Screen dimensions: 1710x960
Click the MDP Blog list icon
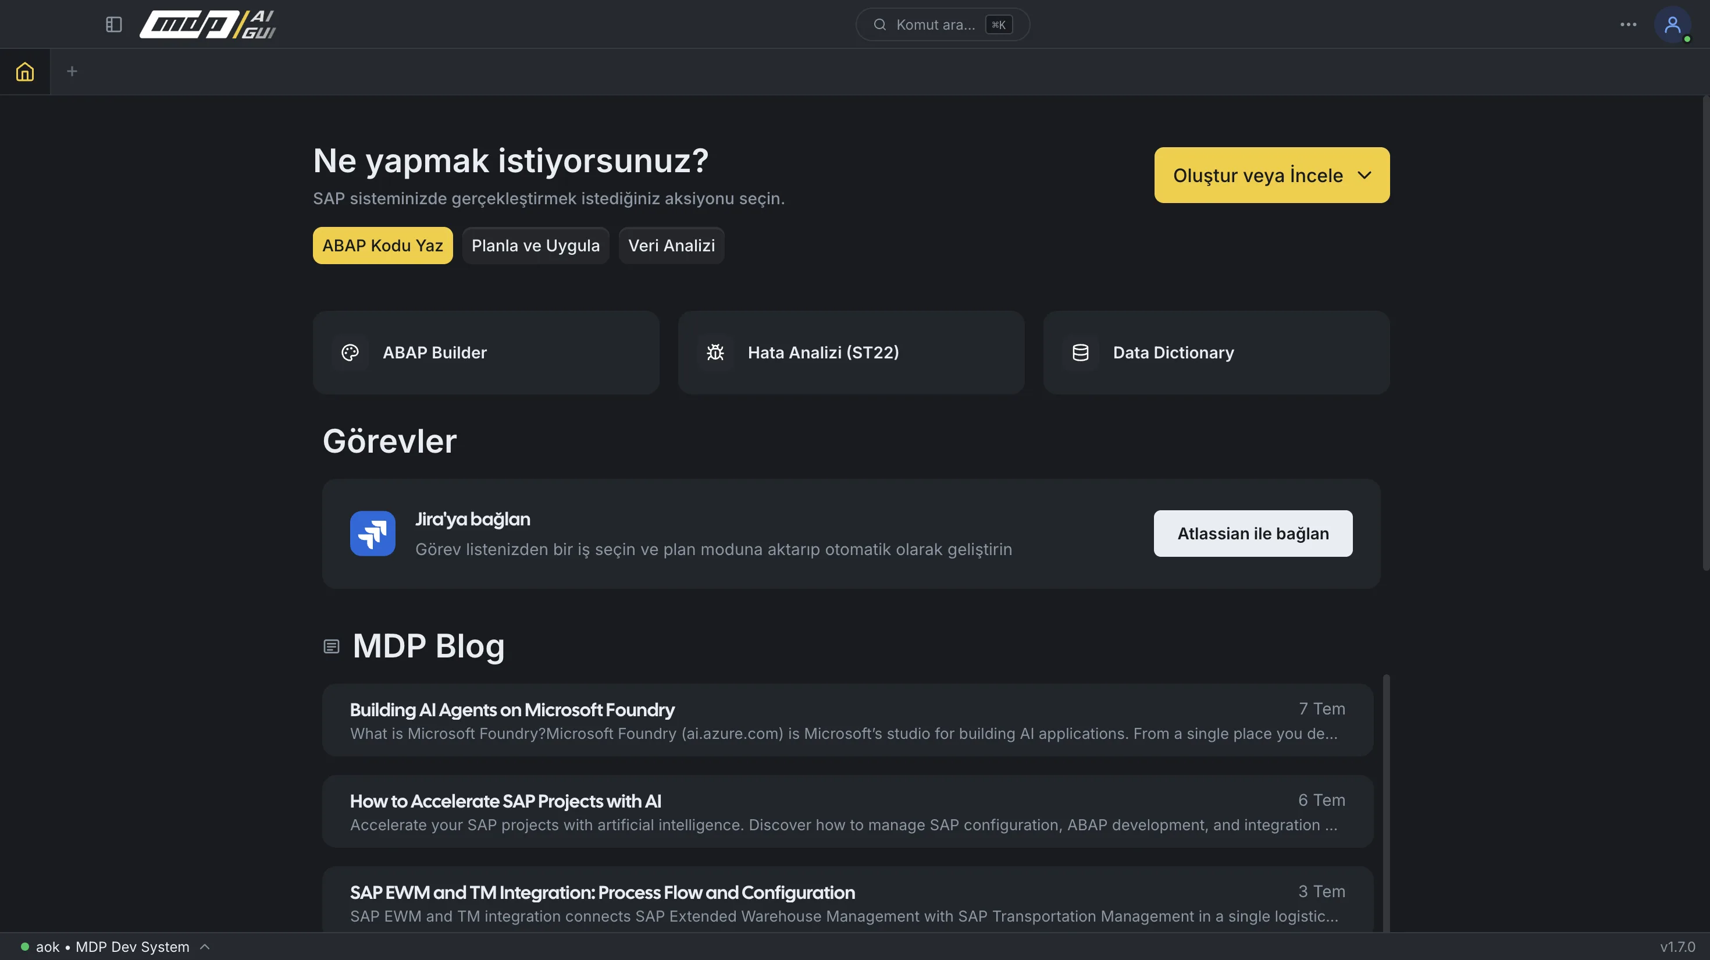click(332, 646)
